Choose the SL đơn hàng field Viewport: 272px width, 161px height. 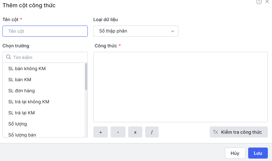(21, 91)
